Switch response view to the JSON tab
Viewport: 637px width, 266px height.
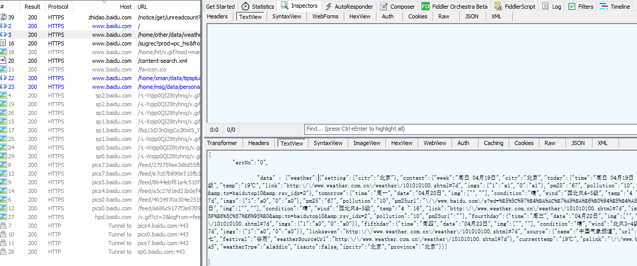point(578,143)
